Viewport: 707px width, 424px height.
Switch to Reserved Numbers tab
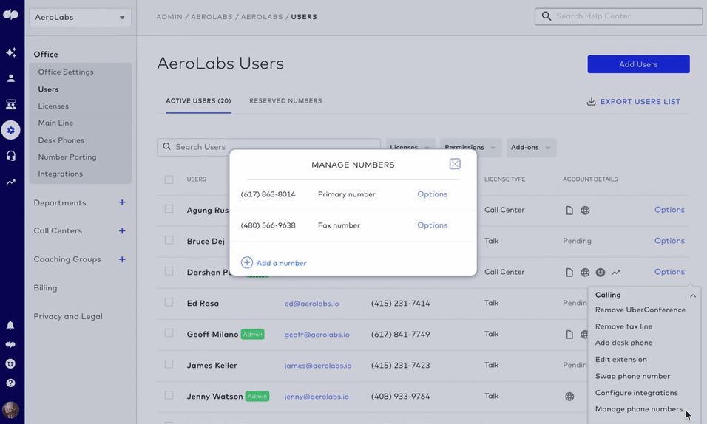(x=285, y=101)
